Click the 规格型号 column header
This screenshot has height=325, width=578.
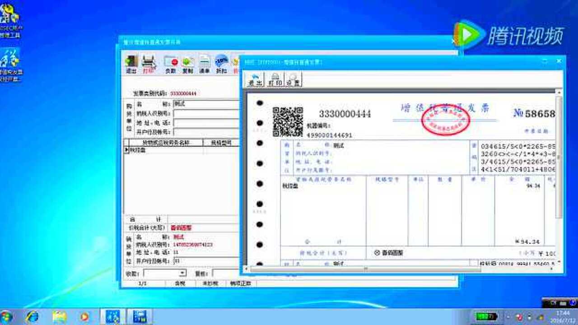coord(221,143)
